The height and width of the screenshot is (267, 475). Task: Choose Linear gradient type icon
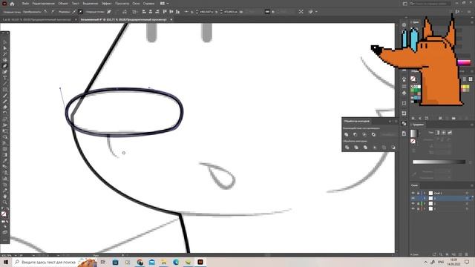coord(437,133)
